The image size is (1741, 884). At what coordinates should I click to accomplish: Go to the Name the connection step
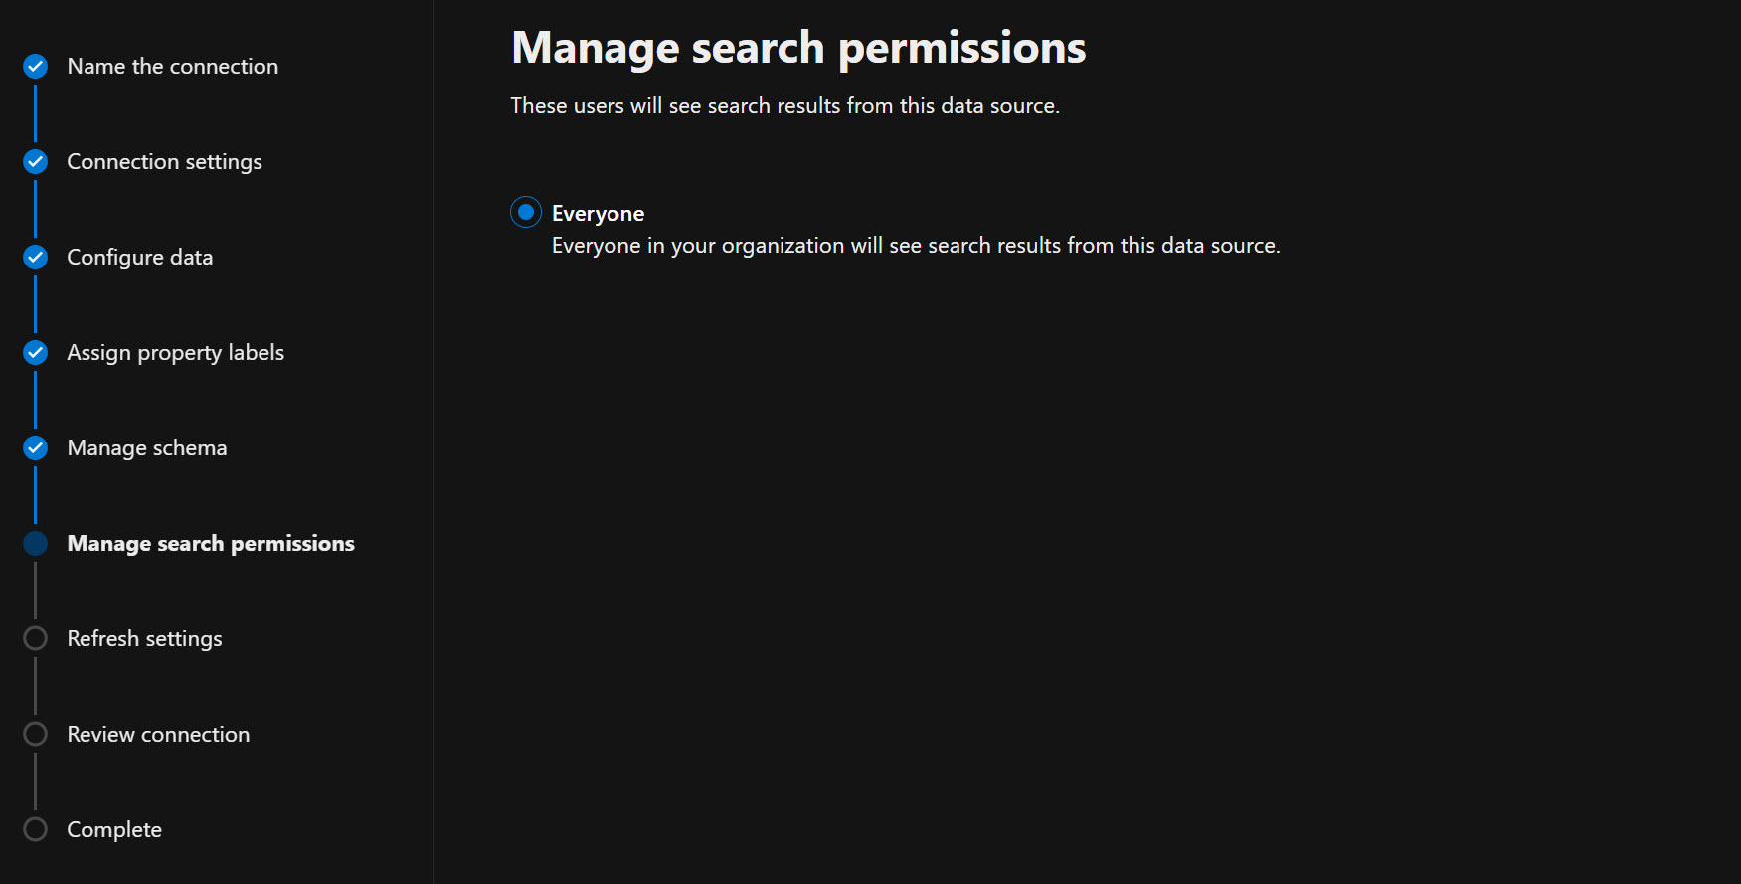click(172, 67)
